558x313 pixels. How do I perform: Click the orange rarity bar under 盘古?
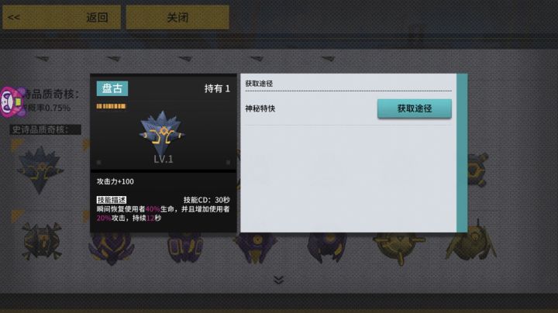111,106
